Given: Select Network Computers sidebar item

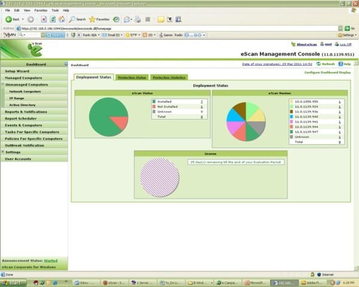Looking at the screenshot, I should pyautogui.click(x=36, y=91).
